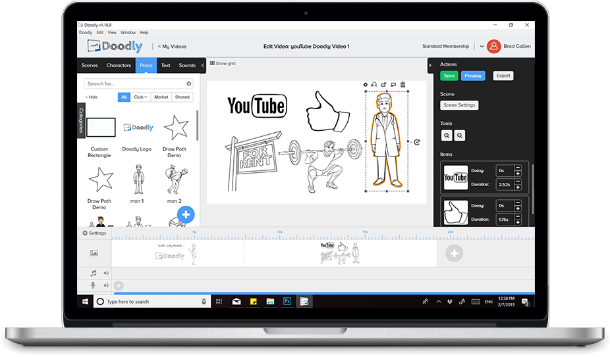Screen dimensions: 610x357
Task: Open Scene Settings
Action: (459, 105)
